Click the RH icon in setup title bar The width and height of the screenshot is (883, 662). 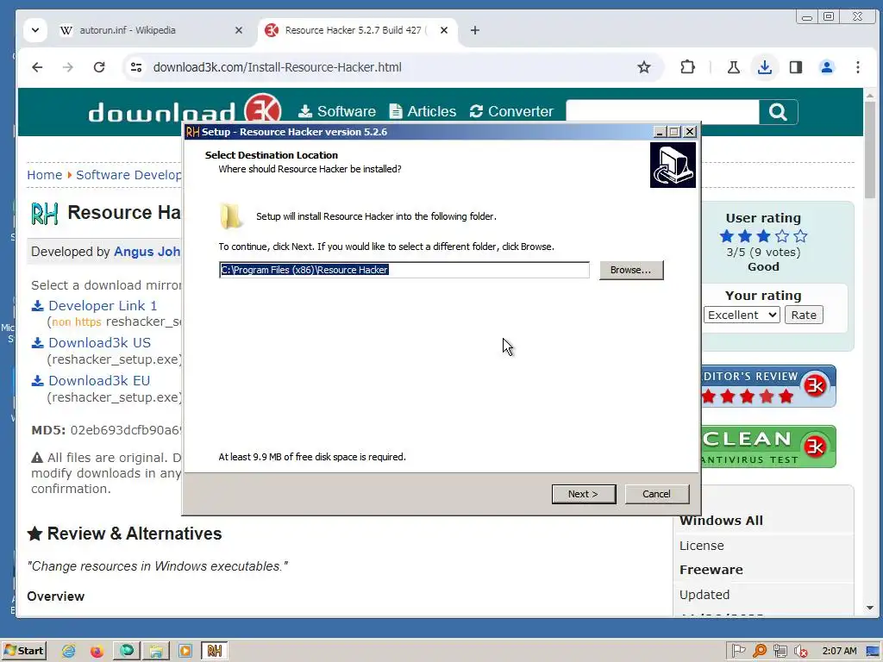192,132
